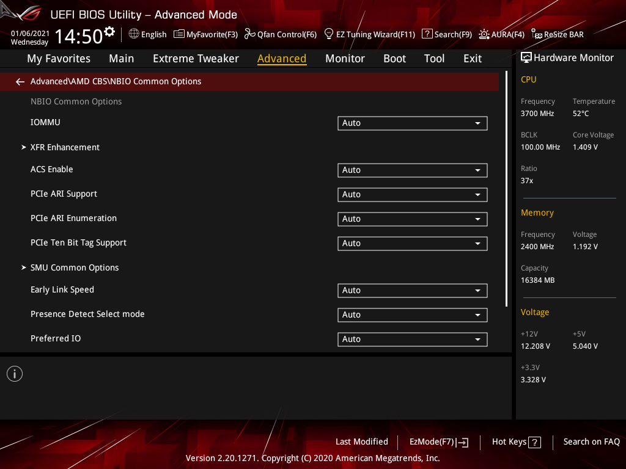This screenshot has height=469, width=626.
Task: Open Extreme Tweaker tab
Action: pyautogui.click(x=196, y=59)
